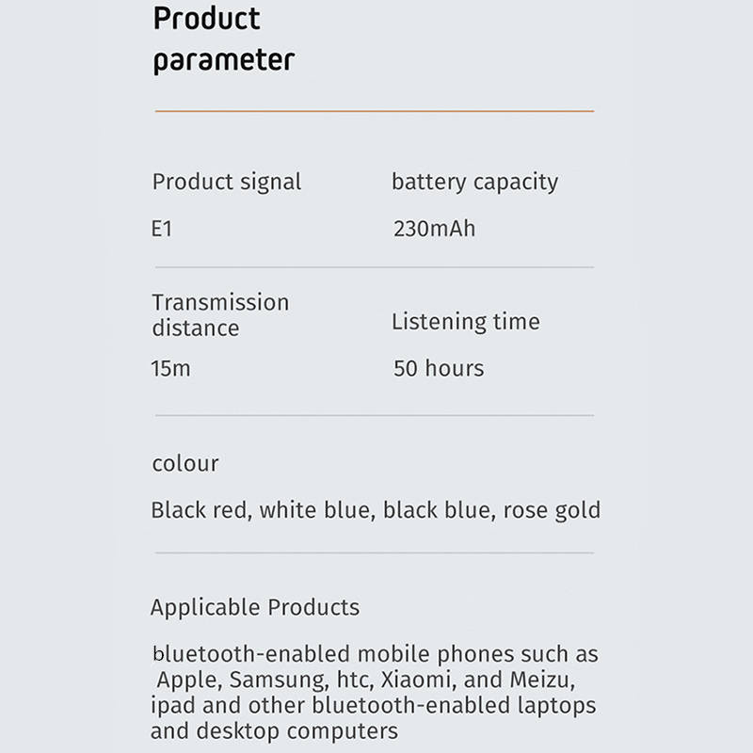
Task: Click the black blue colour option text
Action: (437, 510)
